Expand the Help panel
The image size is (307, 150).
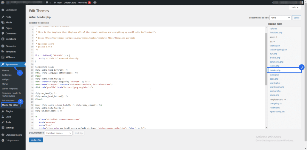click(295, 7)
